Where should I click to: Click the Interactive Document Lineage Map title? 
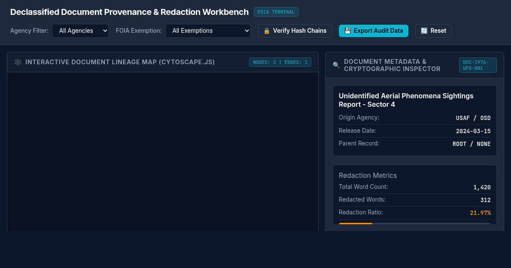click(120, 62)
